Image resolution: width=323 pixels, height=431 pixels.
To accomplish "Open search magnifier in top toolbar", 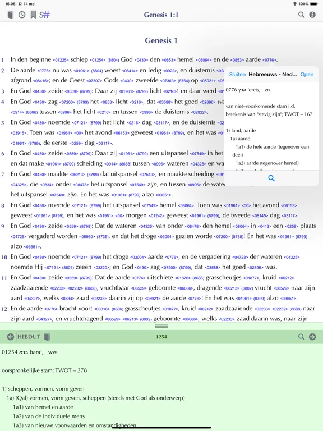I will (x=301, y=15).
